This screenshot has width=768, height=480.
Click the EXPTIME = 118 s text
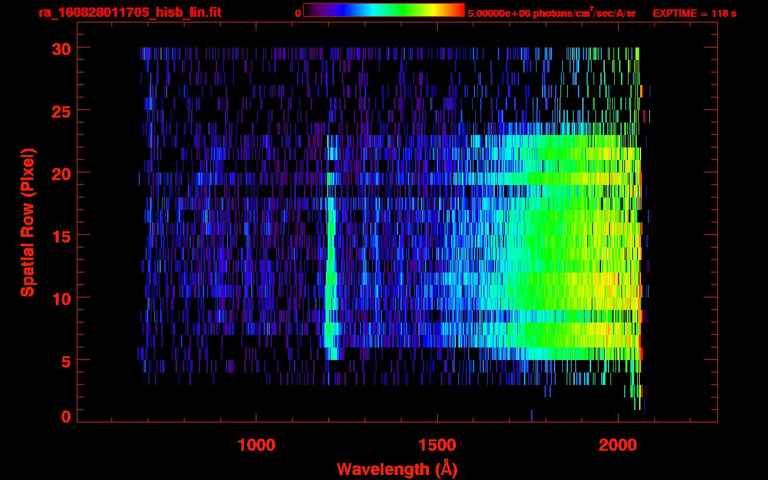(x=694, y=13)
